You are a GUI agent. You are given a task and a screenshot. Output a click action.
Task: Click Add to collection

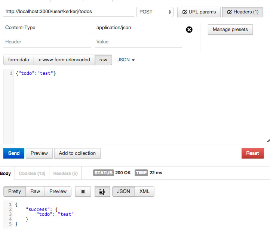pyautogui.click(x=77, y=153)
